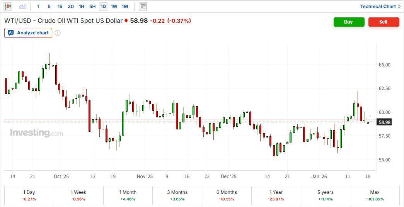Open Technical Chart via double chevron
Screen dimensions: 404x207
(x=399, y=7)
